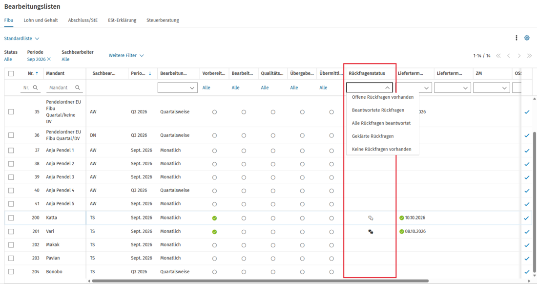Mark the checkbox for Makak

(11, 245)
